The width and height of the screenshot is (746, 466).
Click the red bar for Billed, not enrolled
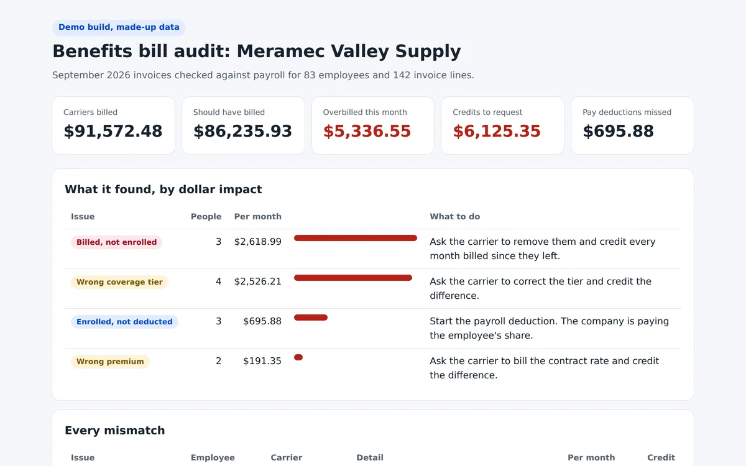tap(356, 238)
